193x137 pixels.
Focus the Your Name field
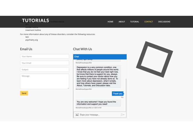coord(44,56)
